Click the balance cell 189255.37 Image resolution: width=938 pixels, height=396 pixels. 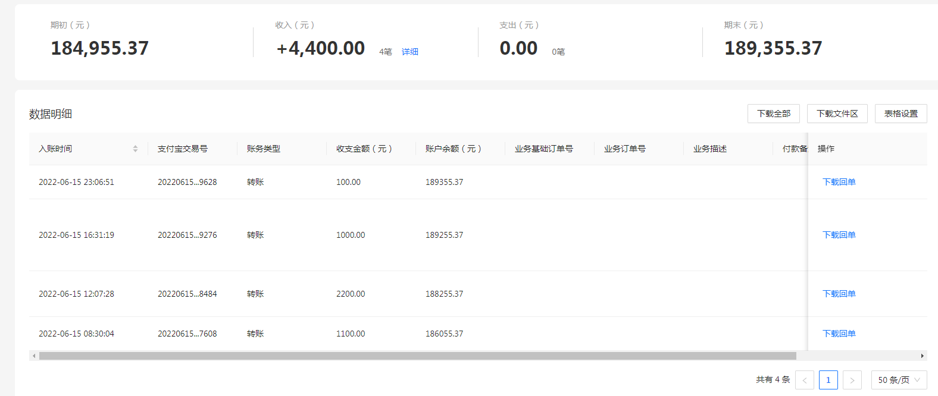tap(444, 235)
